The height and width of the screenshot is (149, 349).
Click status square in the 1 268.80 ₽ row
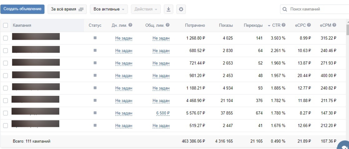(95, 38)
